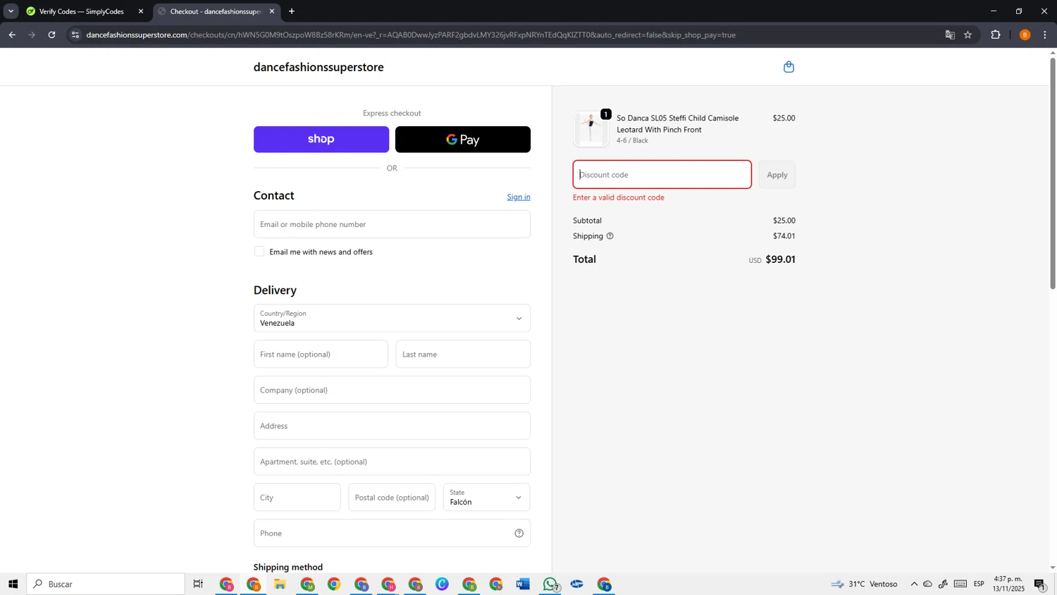The height and width of the screenshot is (595, 1057).
Task: Click the Company (optional) field
Action: [392, 390]
